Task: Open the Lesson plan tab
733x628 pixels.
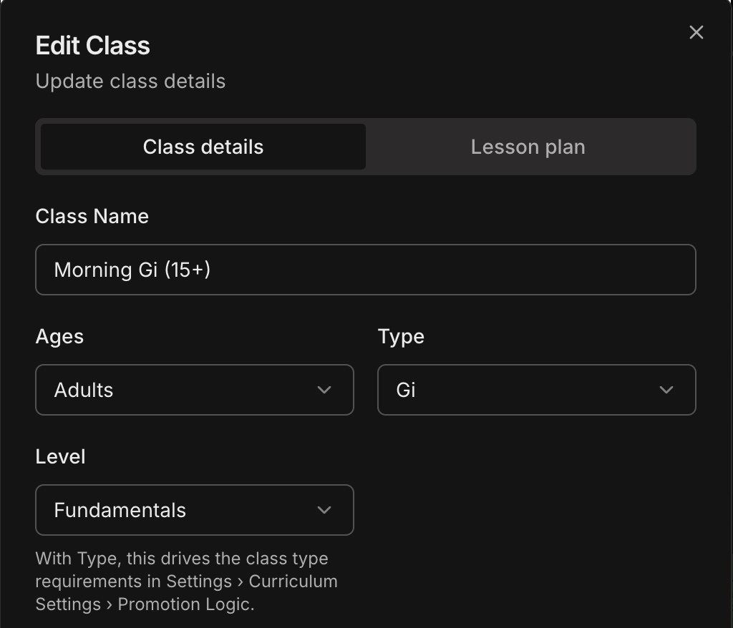Action: [x=528, y=147]
